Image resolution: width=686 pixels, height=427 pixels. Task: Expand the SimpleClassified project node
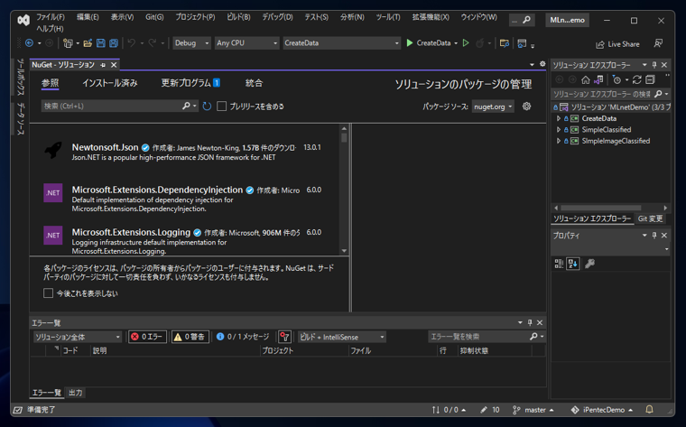click(558, 129)
